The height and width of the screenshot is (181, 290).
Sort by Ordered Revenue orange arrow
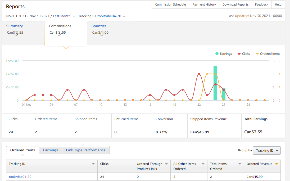pos(277,164)
